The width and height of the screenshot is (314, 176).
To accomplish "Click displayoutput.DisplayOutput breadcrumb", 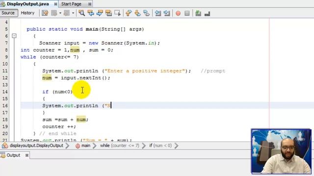I will point(36,146).
